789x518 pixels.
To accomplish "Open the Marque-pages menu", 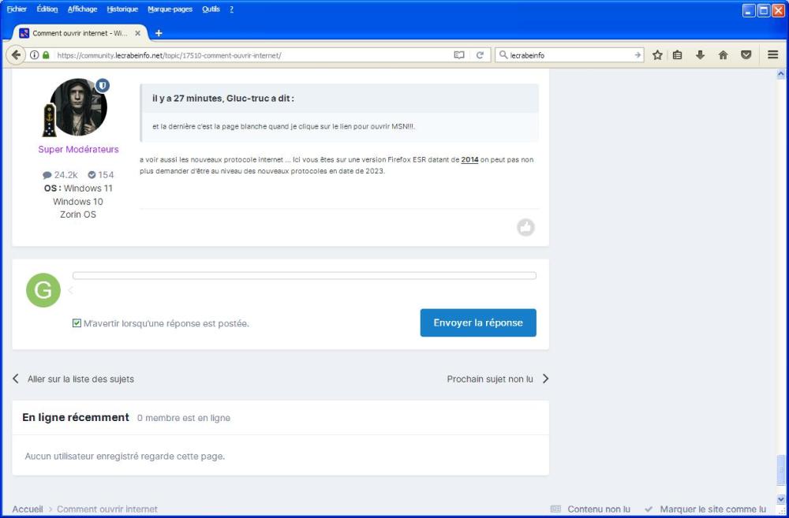I will [170, 9].
